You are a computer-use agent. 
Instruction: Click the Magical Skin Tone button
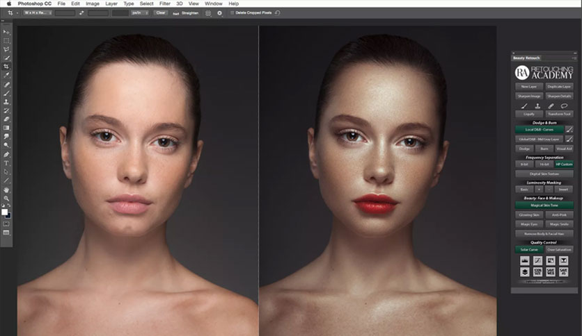click(x=544, y=205)
